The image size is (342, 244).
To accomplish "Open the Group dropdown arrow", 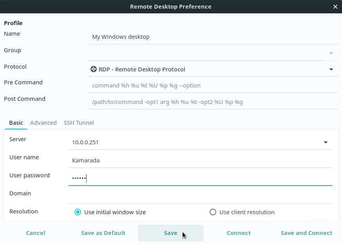I will [x=331, y=53].
